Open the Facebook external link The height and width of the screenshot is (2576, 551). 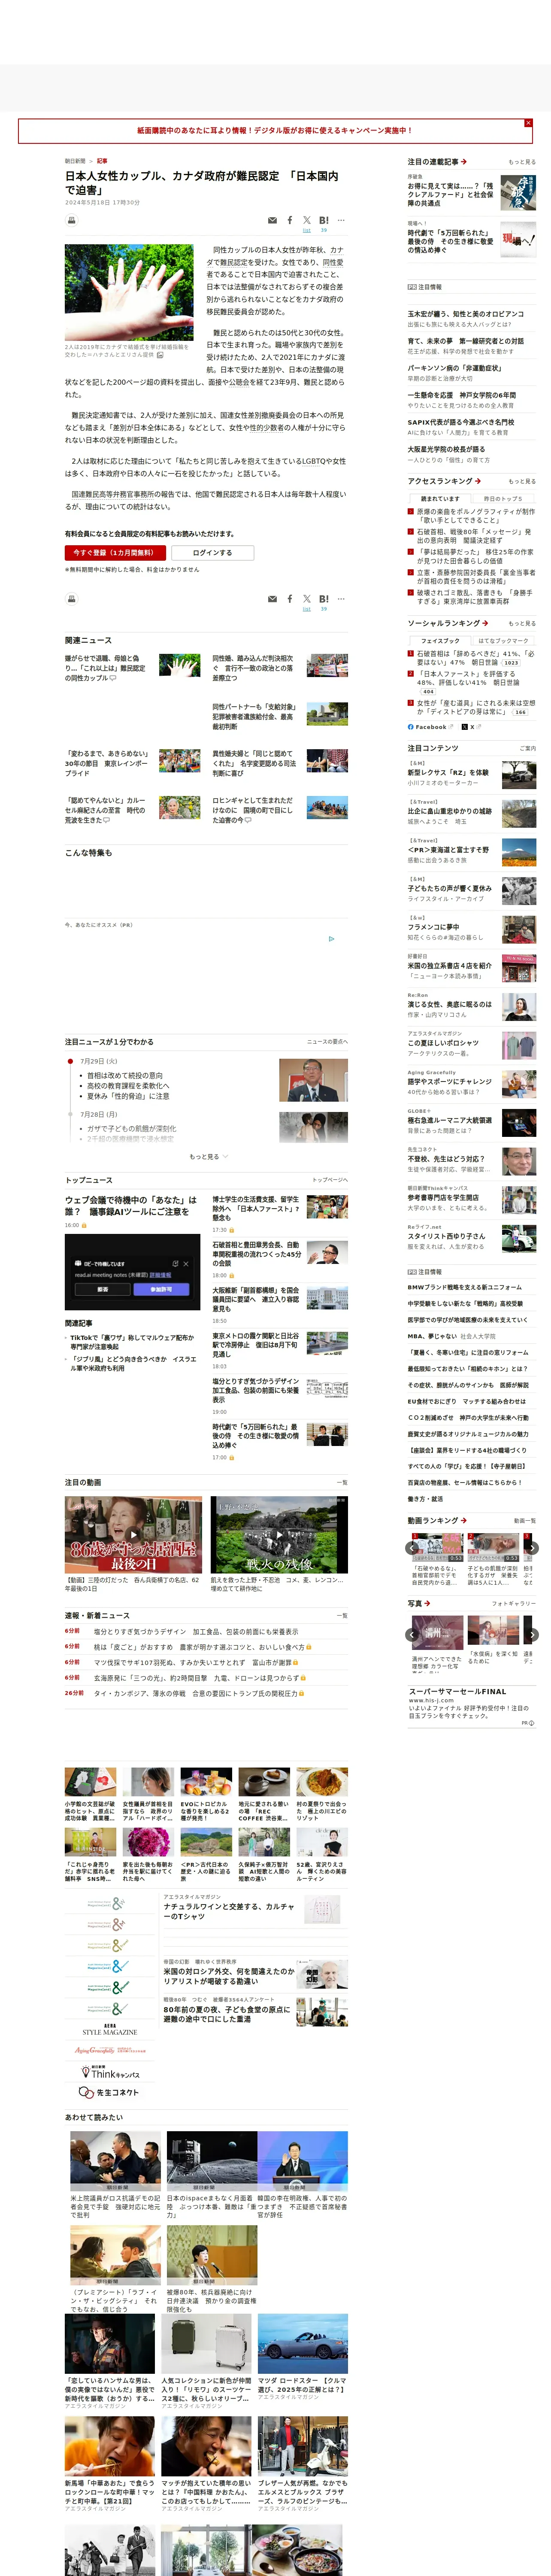(x=431, y=727)
